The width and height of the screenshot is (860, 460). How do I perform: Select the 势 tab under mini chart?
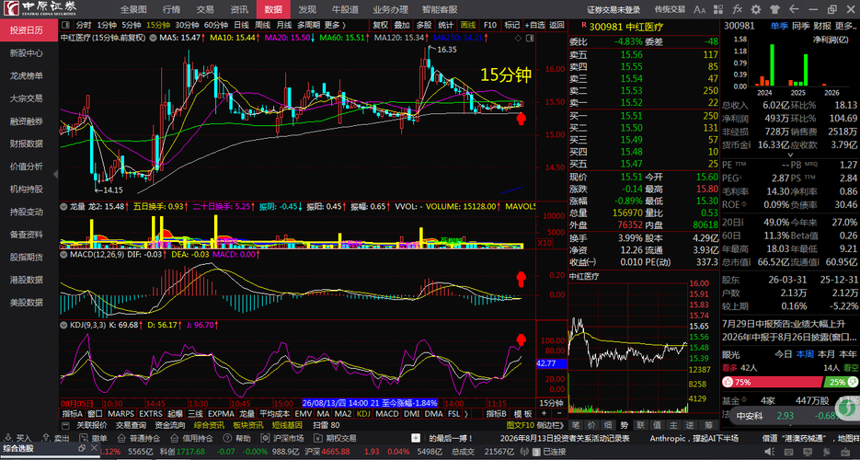pyautogui.click(x=625, y=424)
